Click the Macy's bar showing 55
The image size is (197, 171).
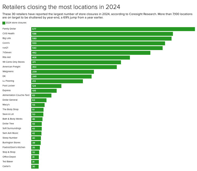[38, 105]
